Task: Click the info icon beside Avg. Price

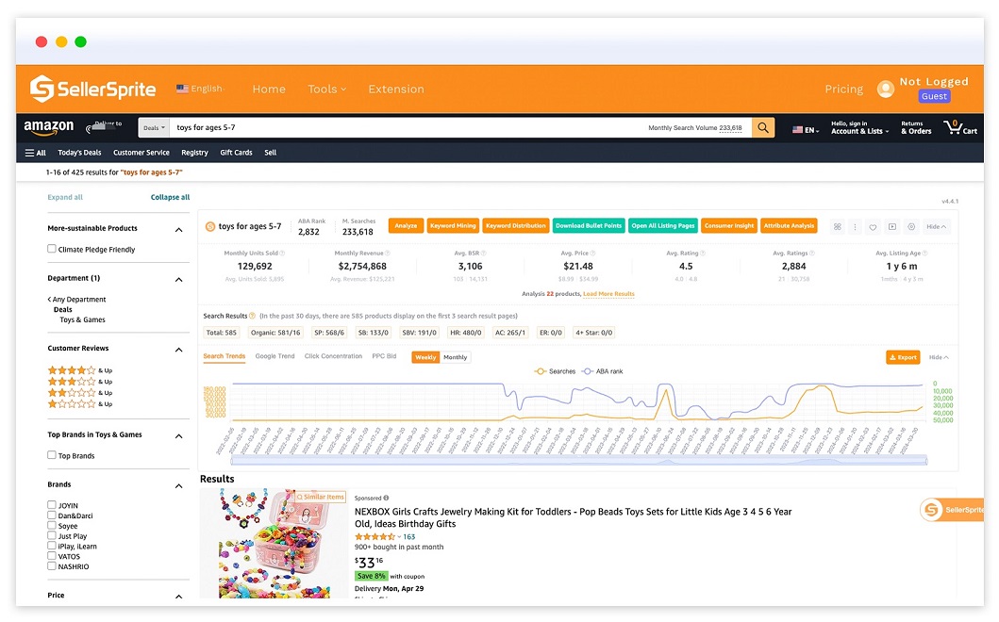Action: pos(592,254)
